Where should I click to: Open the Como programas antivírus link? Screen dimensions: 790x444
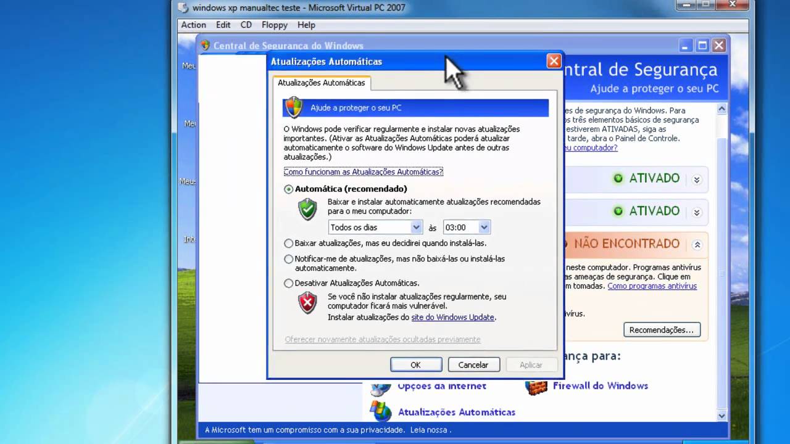(652, 286)
